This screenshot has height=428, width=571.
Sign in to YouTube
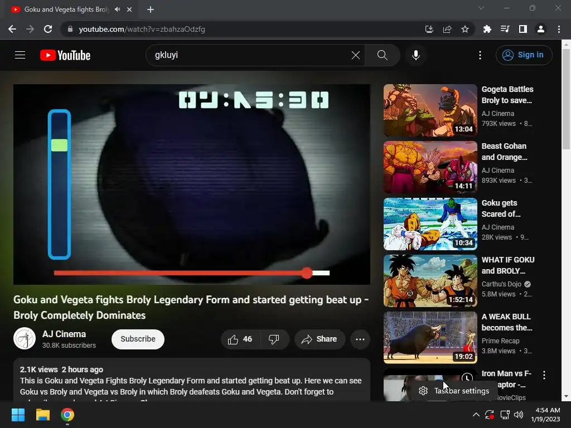pyautogui.click(x=524, y=55)
